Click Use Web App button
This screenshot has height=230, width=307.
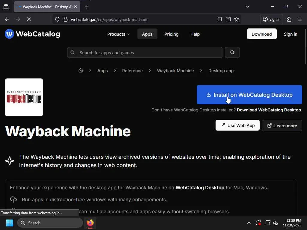coord(237,125)
